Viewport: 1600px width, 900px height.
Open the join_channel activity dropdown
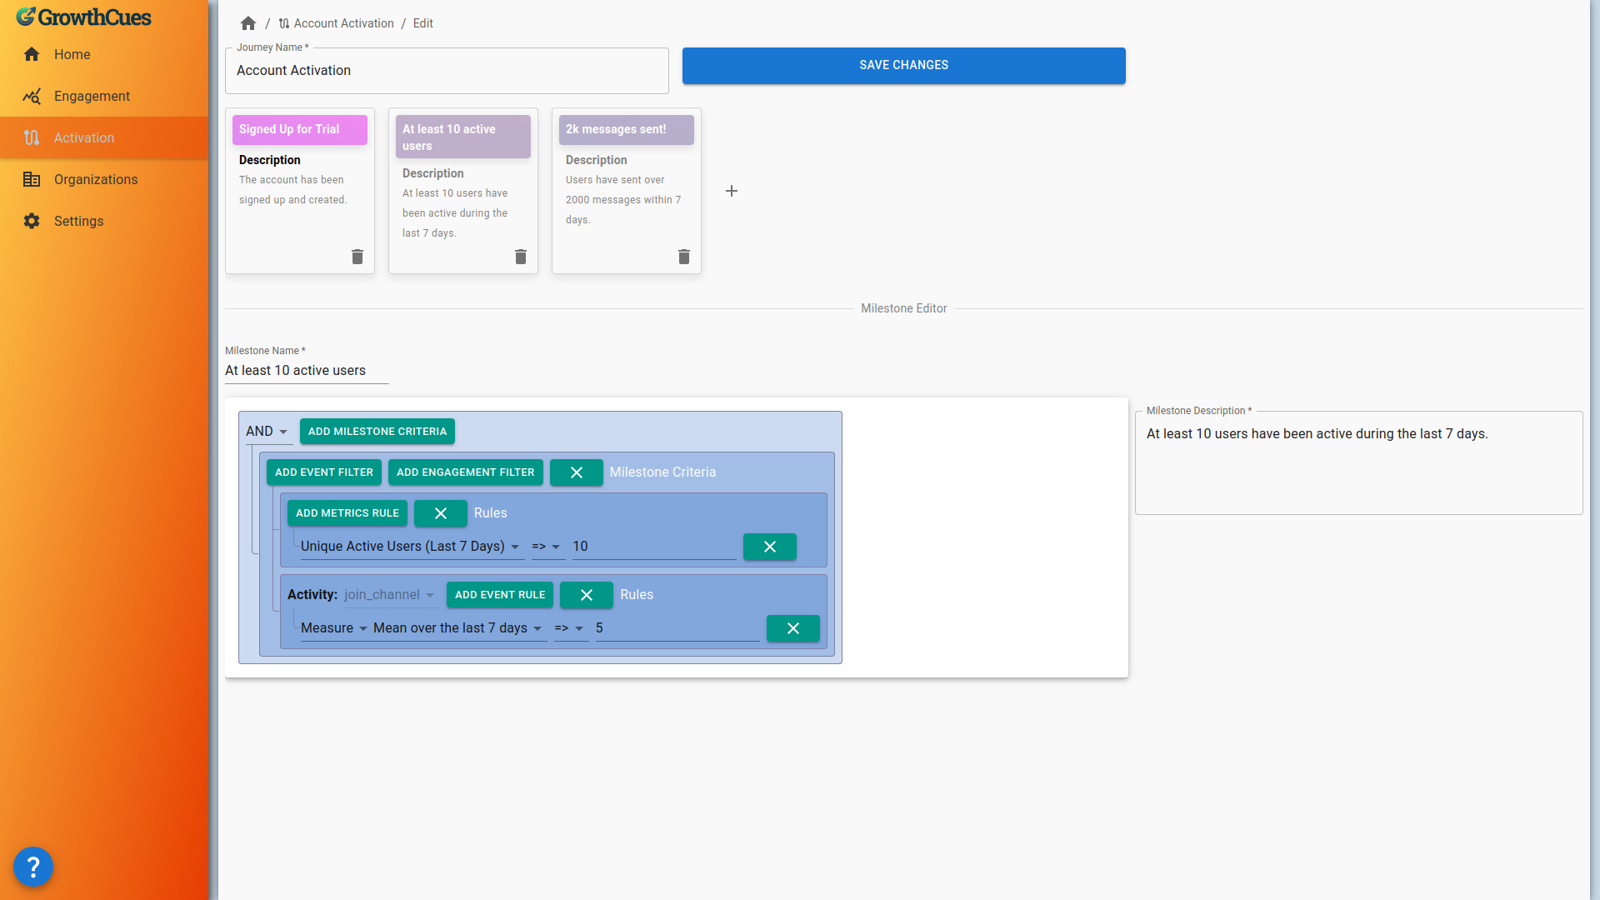(390, 595)
